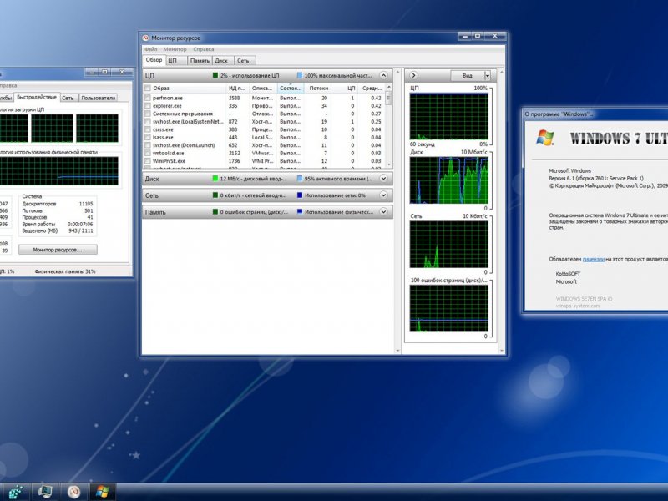Viewport: 668px width, 501px height.
Task: Open the Сеть tab in Resource Monitor
Action: pos(243,61)
